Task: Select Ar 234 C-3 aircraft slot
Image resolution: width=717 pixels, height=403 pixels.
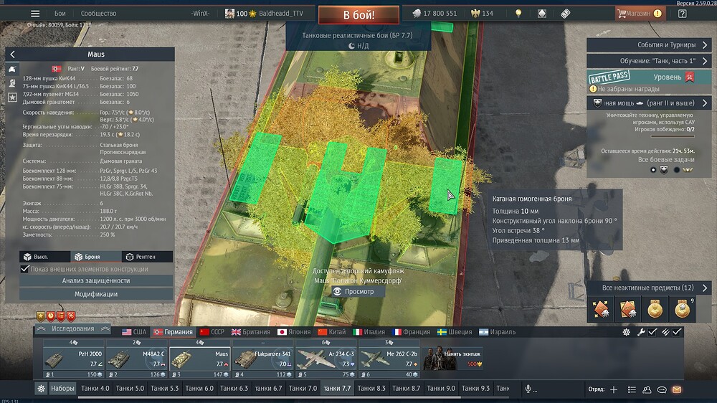Action: pyautogui.click(x=326, y=359)
